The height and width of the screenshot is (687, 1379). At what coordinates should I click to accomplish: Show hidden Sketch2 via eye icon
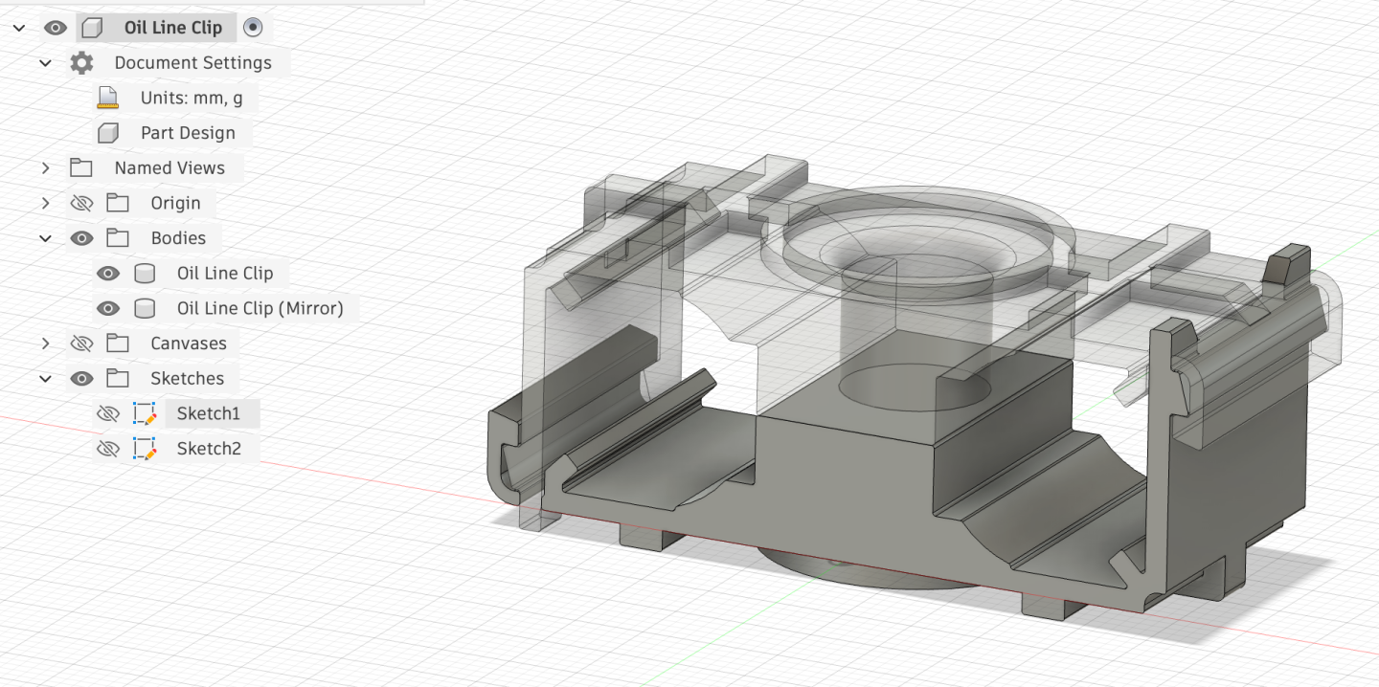click(x=108, y=449)
